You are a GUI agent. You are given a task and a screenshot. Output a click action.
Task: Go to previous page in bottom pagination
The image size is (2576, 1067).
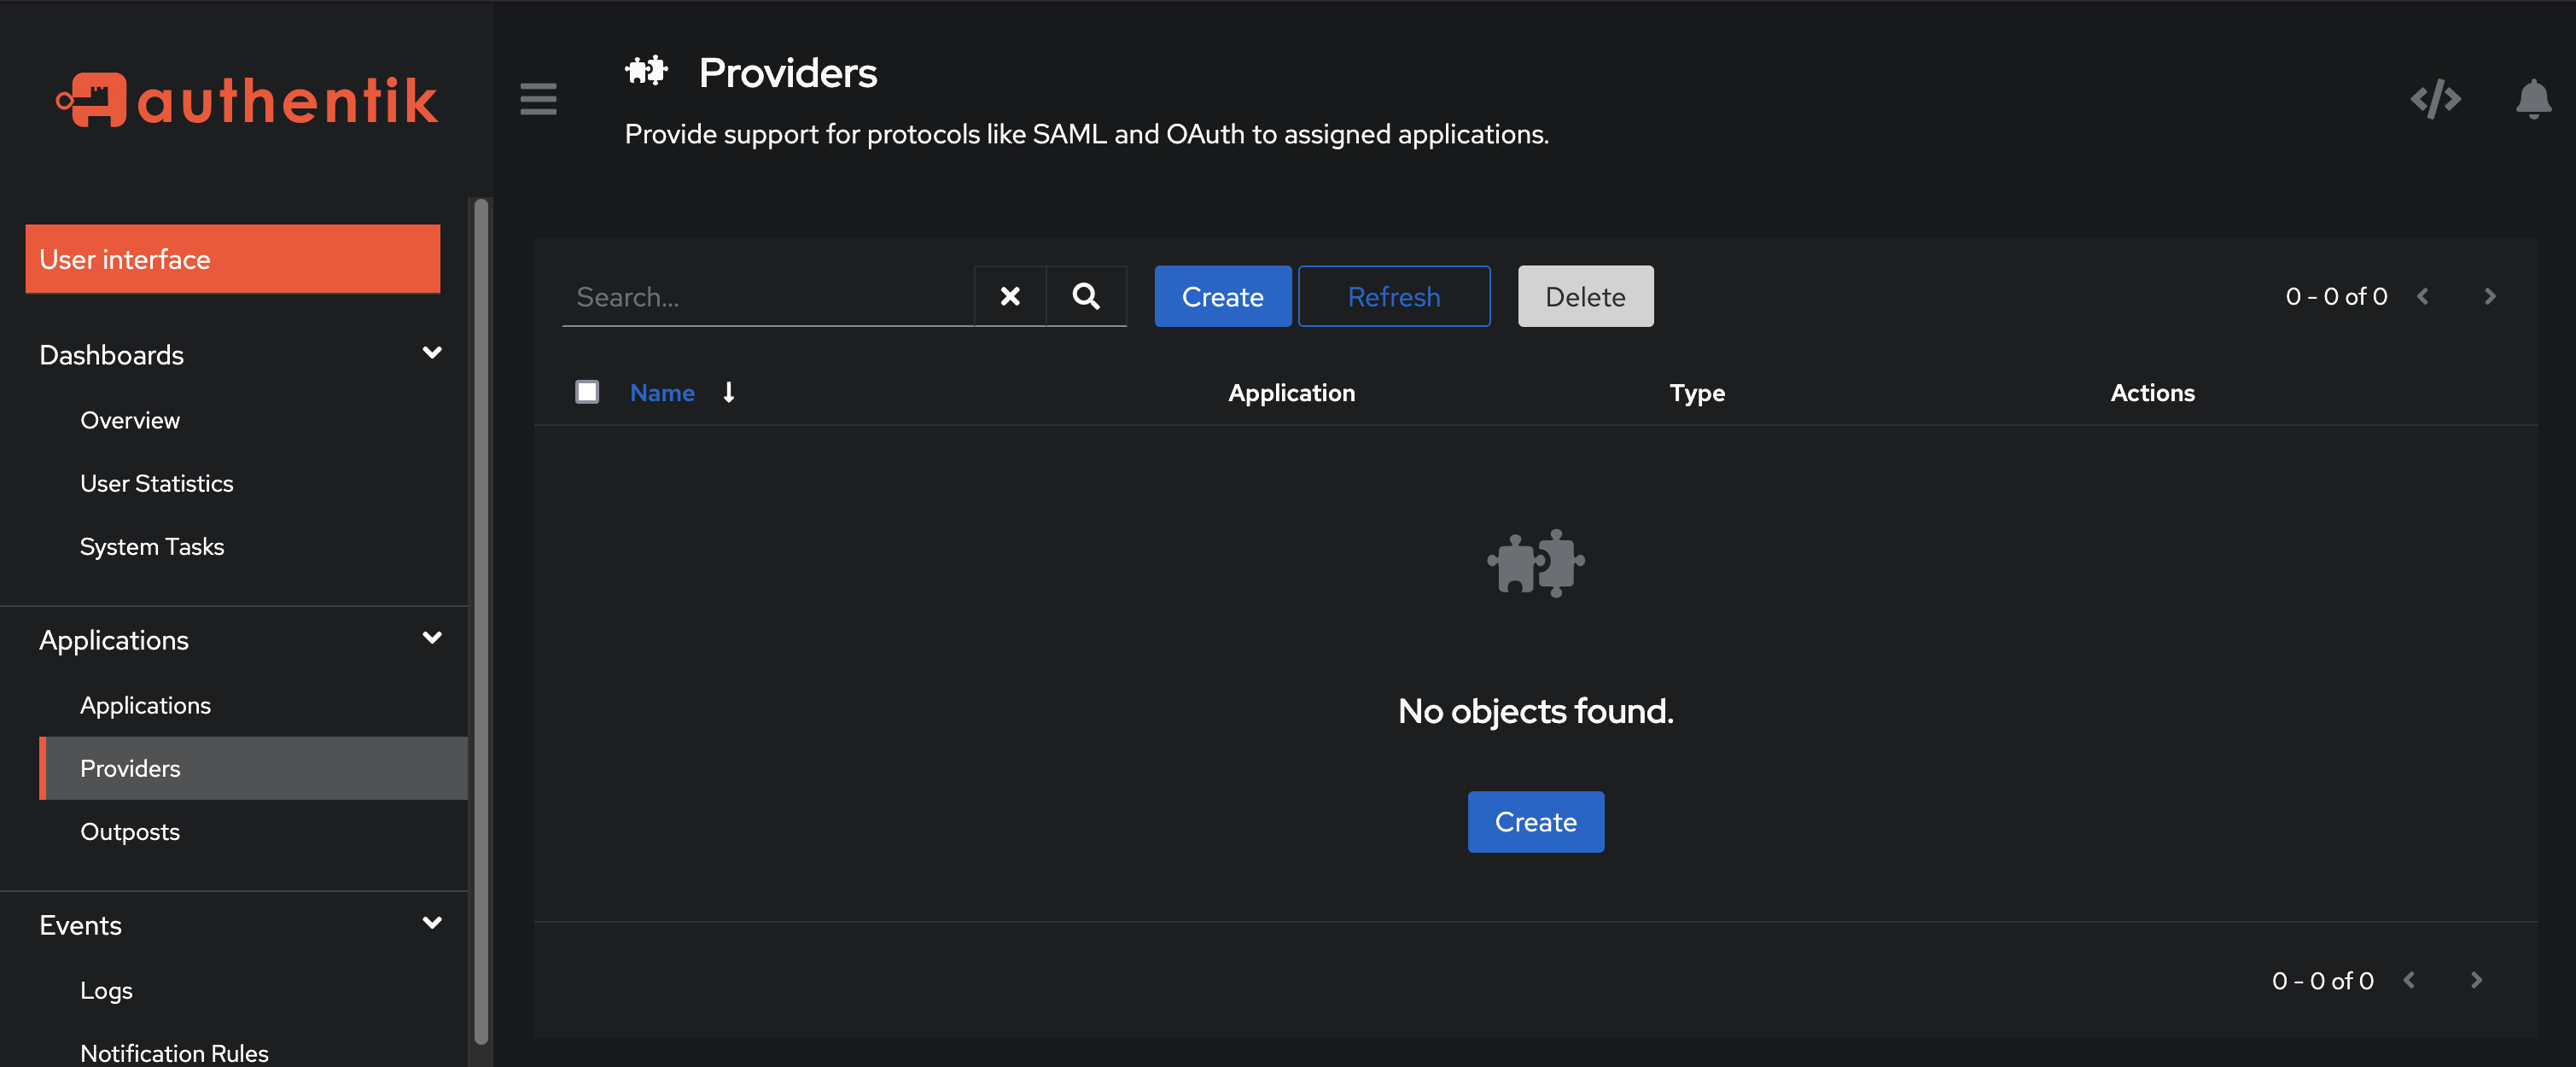point(2409,980)
